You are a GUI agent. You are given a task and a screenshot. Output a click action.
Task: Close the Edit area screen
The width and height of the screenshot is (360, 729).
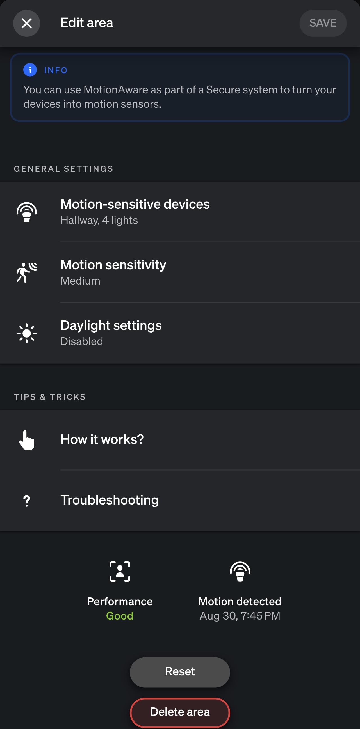click(27, 23)
